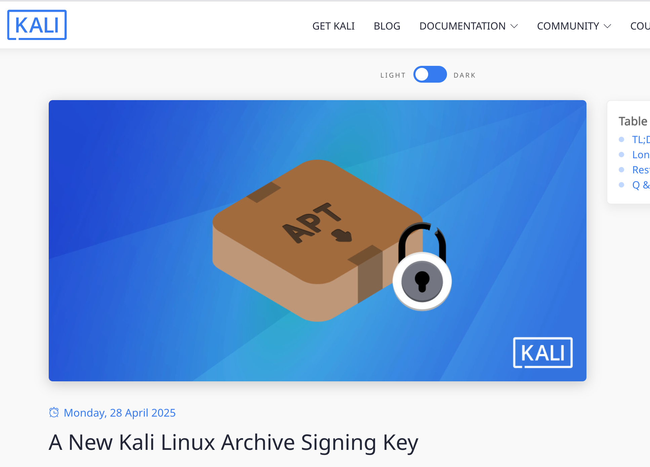Click the DARK label next to the toggle

464,75
